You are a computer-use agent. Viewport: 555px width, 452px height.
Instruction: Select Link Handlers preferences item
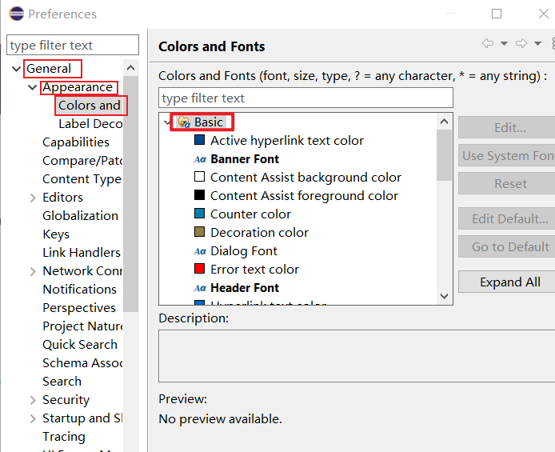[82, 252]
